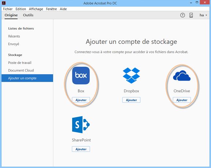Expand the 'ha' account dropdown
This screenshot has height=168, width=211.
click(203, 15)
